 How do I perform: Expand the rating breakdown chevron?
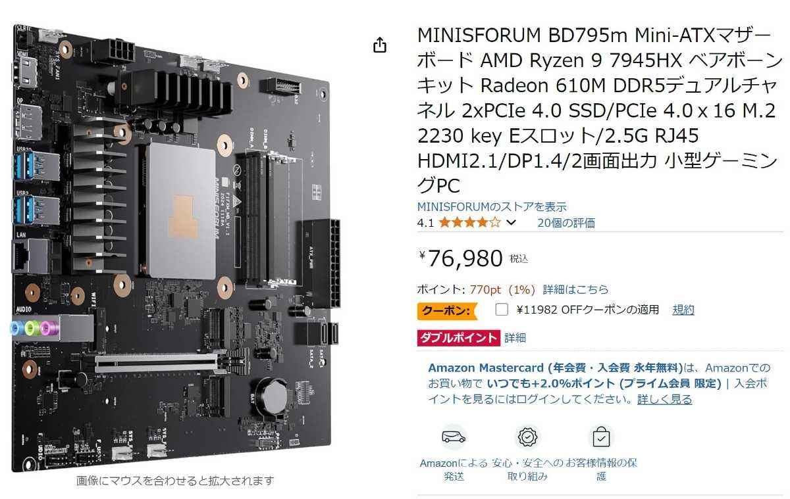coord(512,223)
